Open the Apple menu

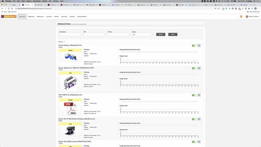coord(3,1)
